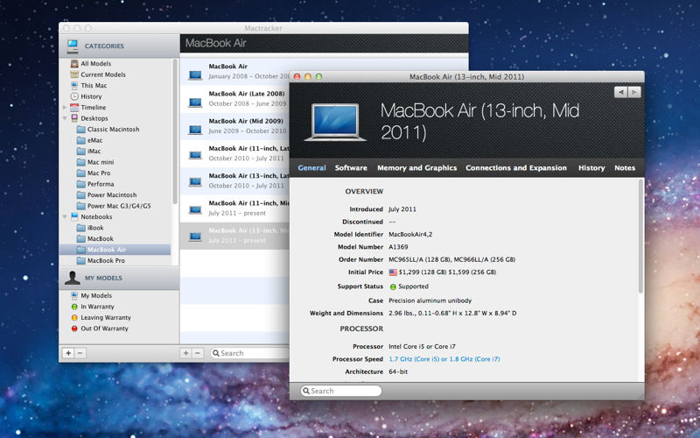Click the categories sidebar scrollbar
Viewport: 700px width, 438px height.
175,132
